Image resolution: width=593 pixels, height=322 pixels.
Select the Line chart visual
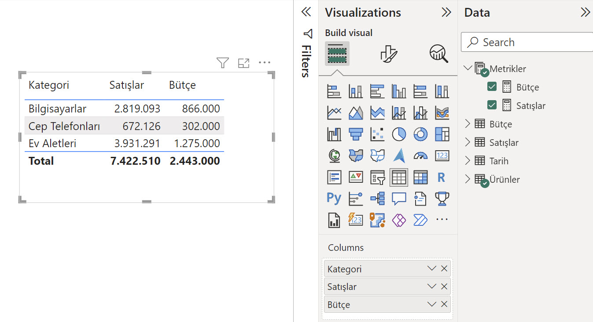(334, 113)
